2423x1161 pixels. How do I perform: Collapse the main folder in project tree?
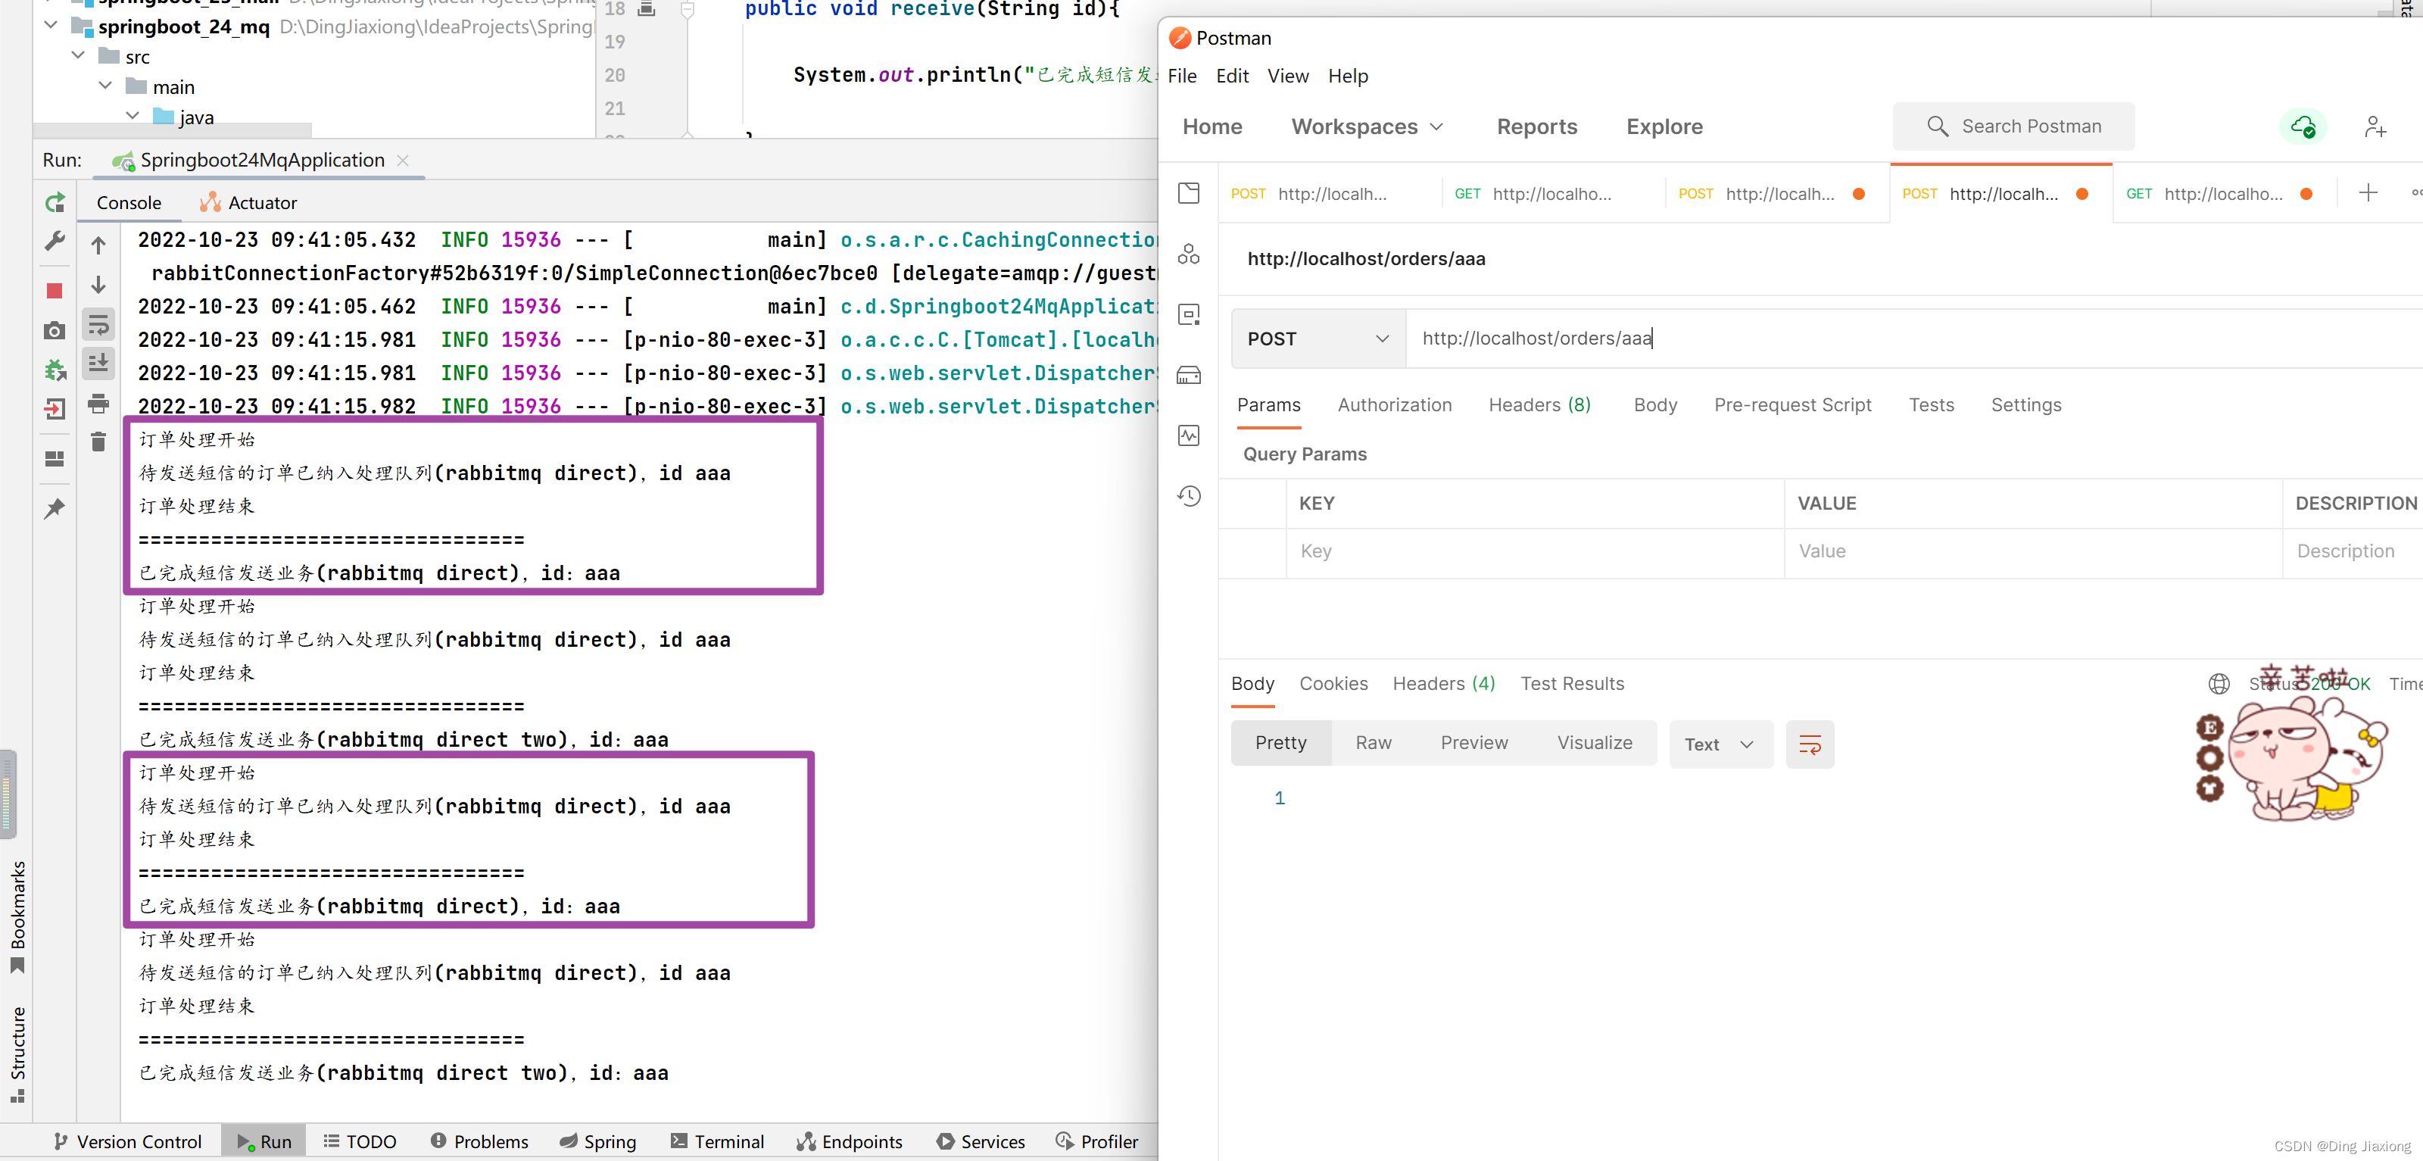click(105, 86)
